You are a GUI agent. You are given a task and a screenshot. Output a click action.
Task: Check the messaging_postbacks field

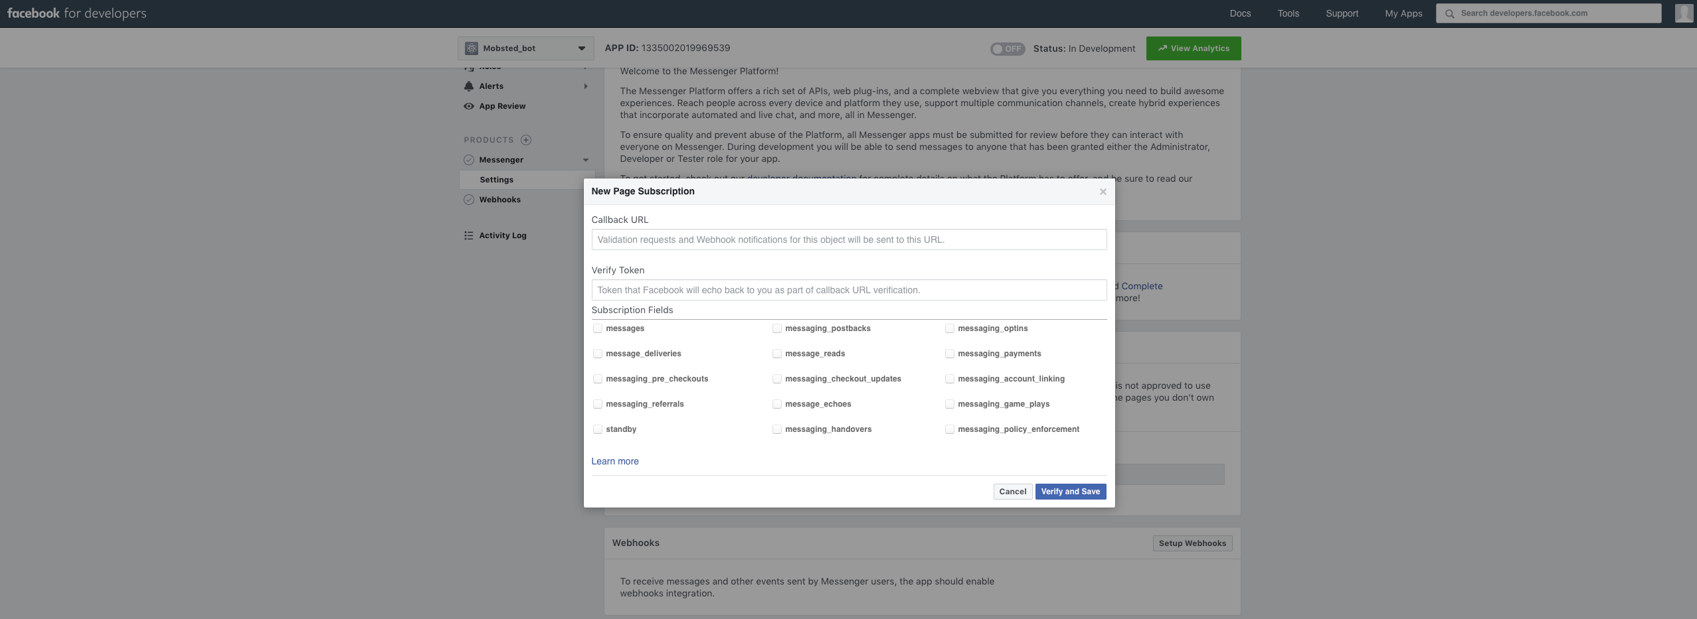777,328
